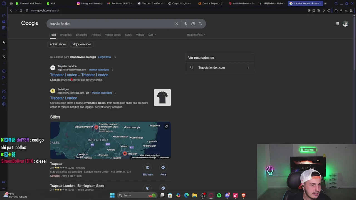This screenshot has height=200, width=356.
Task: Toggle the Abierto ahora filter
Action: pyautogui.click(x=58, y=44)
